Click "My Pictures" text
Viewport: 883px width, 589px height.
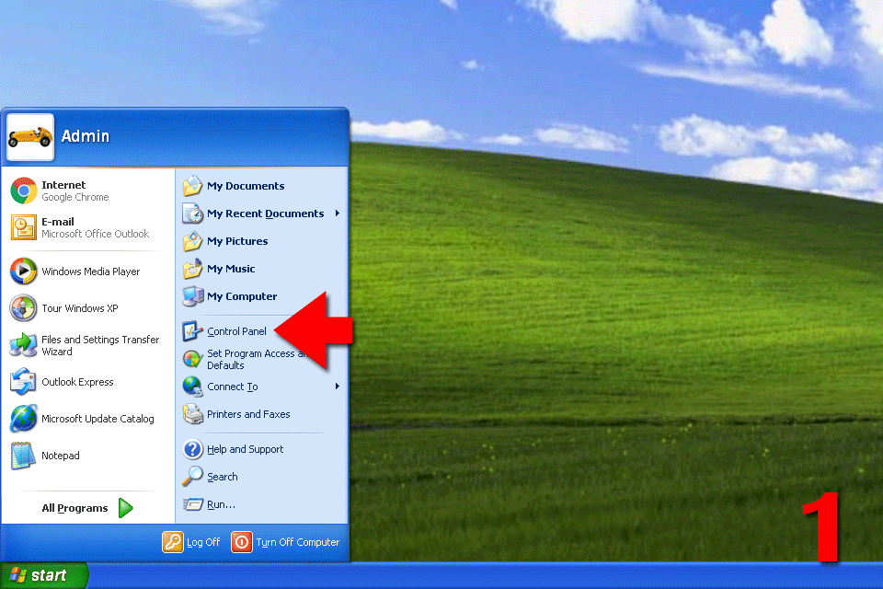coord(237,241)
